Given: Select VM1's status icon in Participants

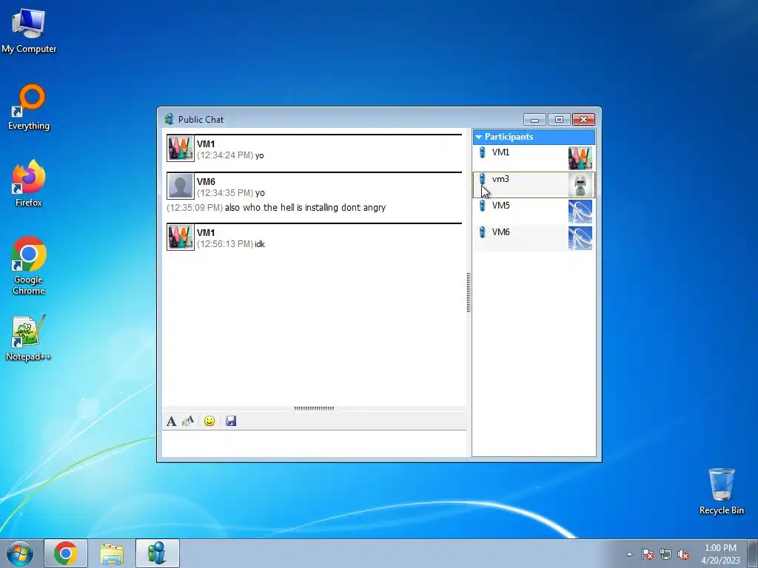Looking at the screenshot, I should coord(482,152).
